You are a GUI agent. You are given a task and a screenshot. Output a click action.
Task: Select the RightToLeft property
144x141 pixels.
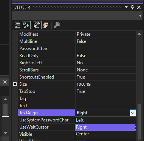(46, 63)
